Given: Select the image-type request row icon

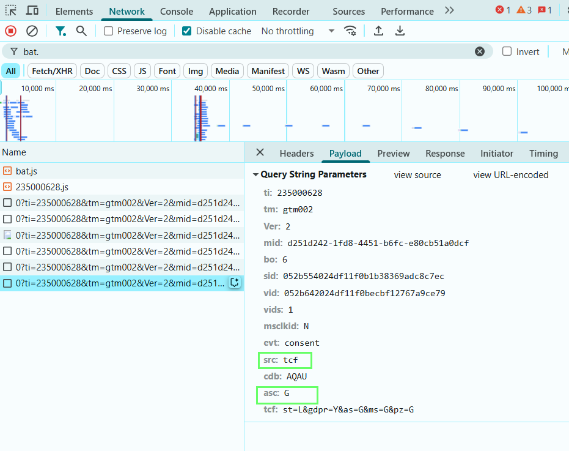Looking at the screenshot, I should pos(7,235).
